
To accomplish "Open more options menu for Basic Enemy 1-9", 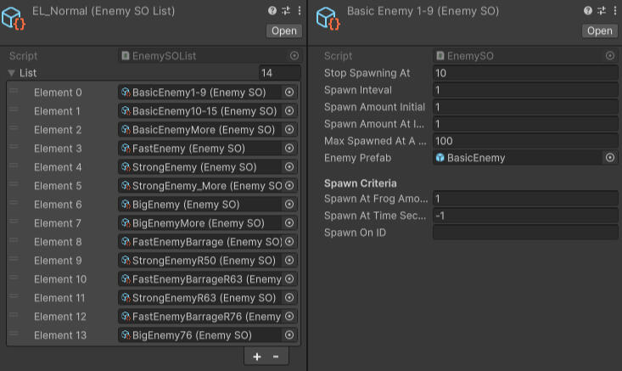I will click(x=614, y=11).
